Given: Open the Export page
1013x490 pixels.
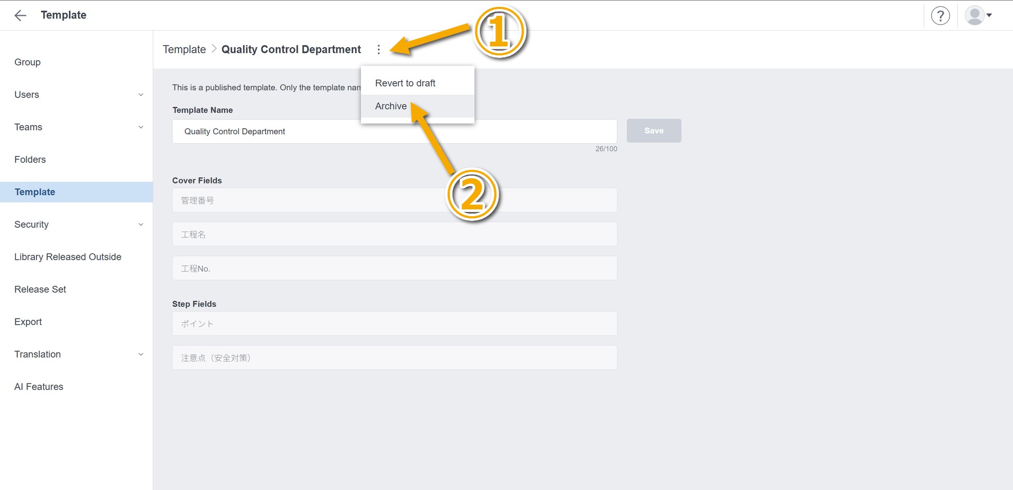Looking at the screenshot, I should click(x=28, y=322).
